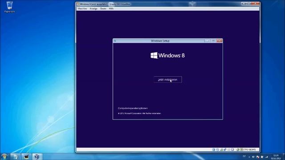Open the black-icon app on the taskbar
The width and height of the screenshot is (285, 160).
coord(26,156)
